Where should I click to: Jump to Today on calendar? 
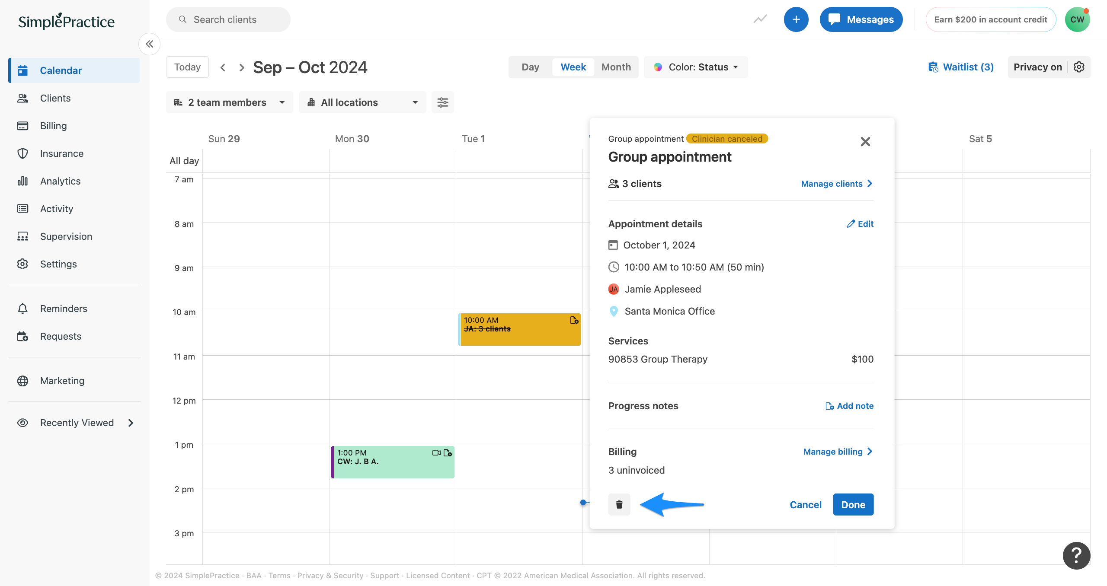187,67
